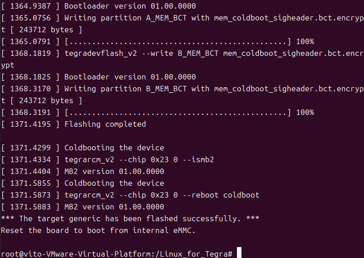This screenshot has height=258, width=364.
Task: Click 'Writing partition A_MEM_BCT' log entry
Action: [x=182, y=24]
